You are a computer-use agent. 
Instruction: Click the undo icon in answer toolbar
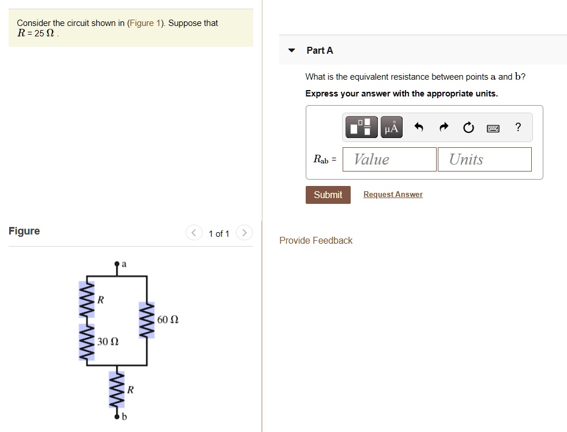pyautogui.click(x=419, y=127)
